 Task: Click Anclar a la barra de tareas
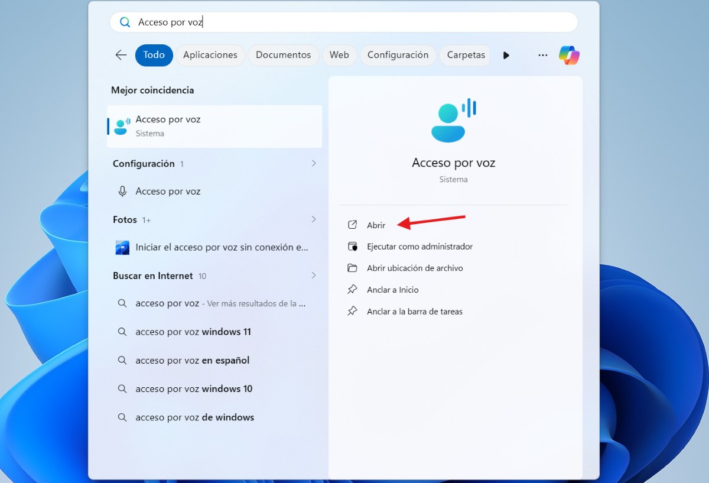(414, 311)
